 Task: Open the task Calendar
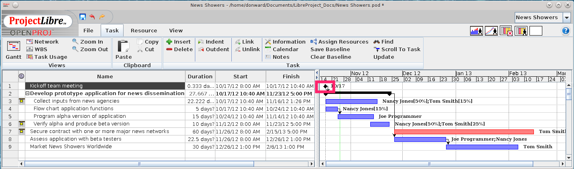pos(282,49)
